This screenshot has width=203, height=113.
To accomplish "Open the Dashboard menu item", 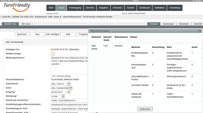I will point(144,8).
